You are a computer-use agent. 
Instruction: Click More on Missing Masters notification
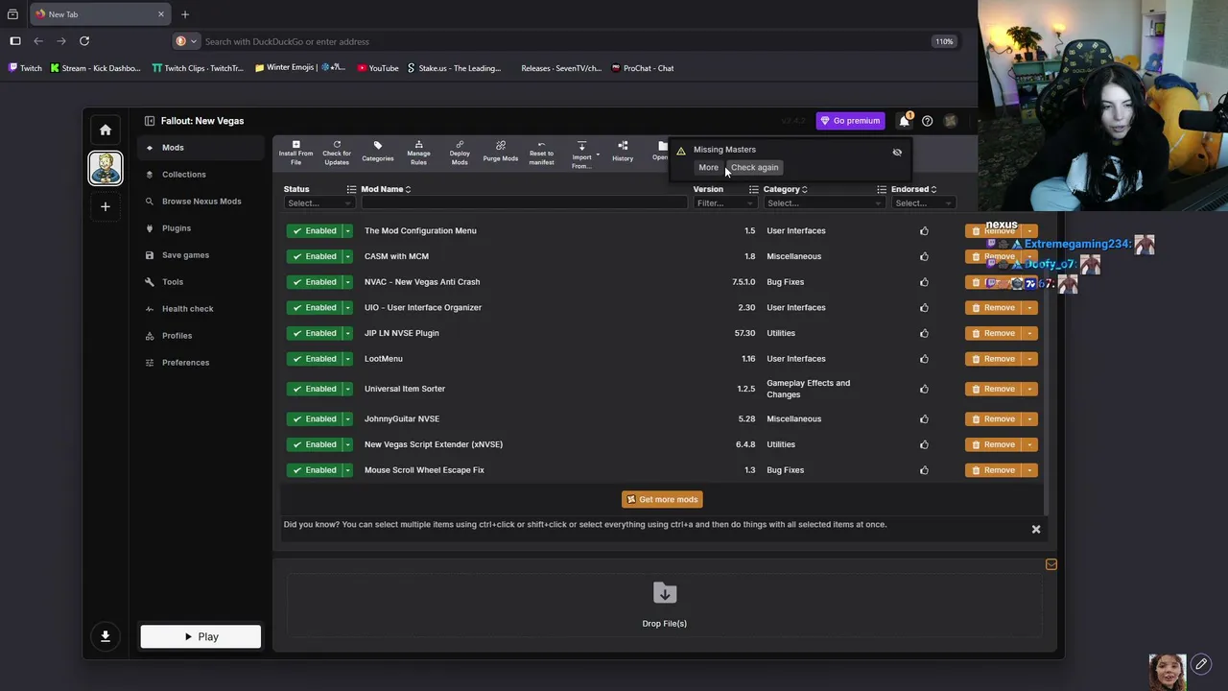pos(708,167)
